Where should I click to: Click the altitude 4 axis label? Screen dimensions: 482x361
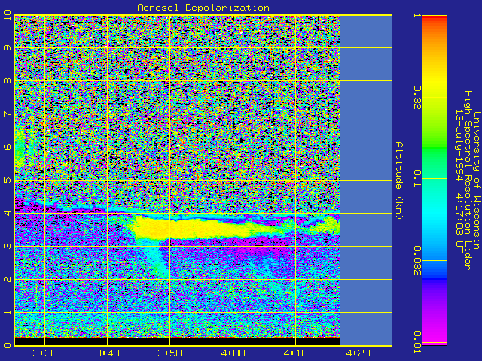pyautogui.click(x=7, y=213)
